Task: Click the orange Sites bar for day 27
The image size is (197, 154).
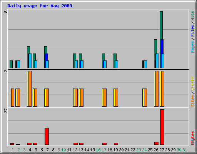Action: click(x=163, y=89)
